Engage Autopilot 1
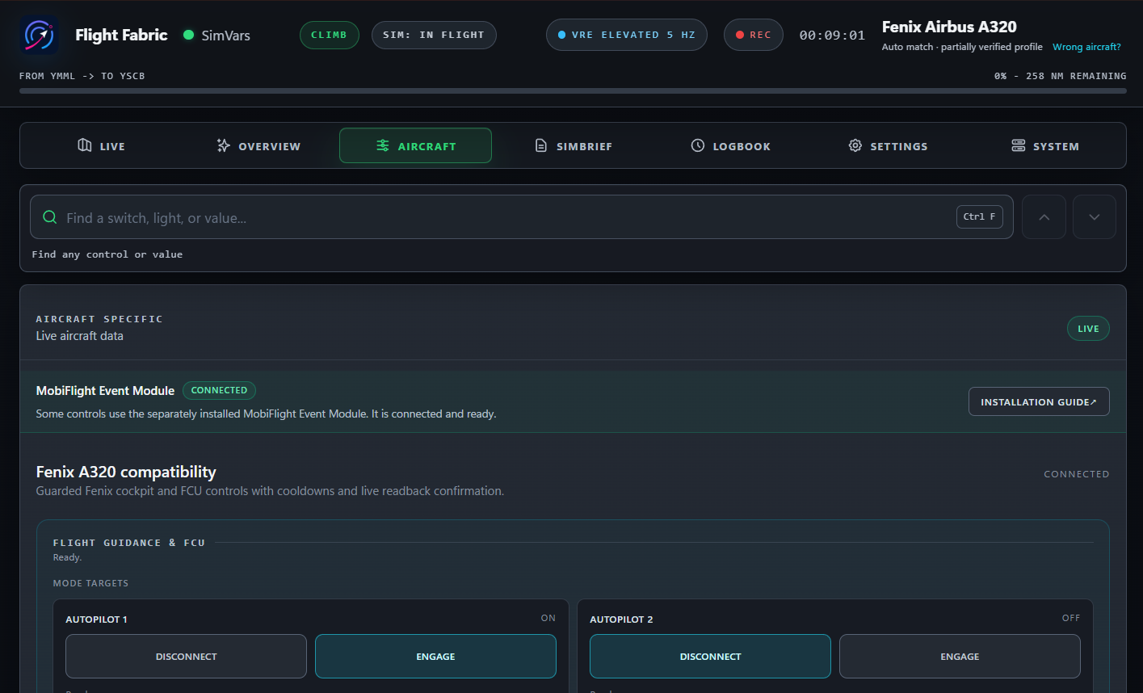The width and height of the screenshot is (1143, 693). (x=435, y=656)
